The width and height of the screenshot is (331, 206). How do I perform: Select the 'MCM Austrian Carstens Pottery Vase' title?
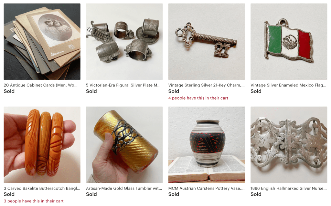(x=206, y=189)
